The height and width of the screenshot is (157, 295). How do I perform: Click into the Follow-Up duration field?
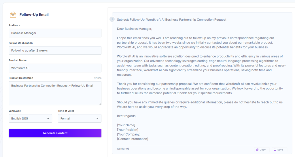55,50
